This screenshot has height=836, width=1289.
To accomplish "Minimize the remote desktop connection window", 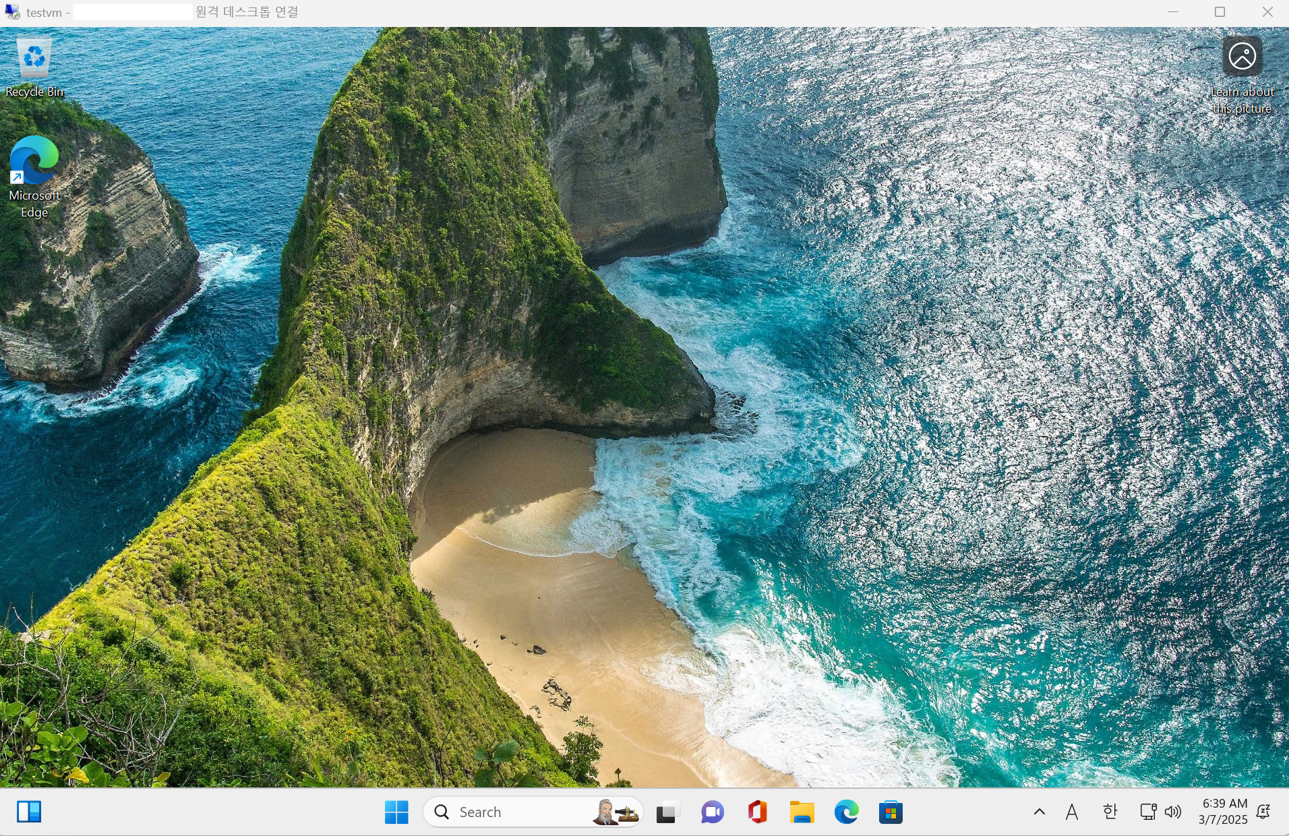I will coord(1173,12).
